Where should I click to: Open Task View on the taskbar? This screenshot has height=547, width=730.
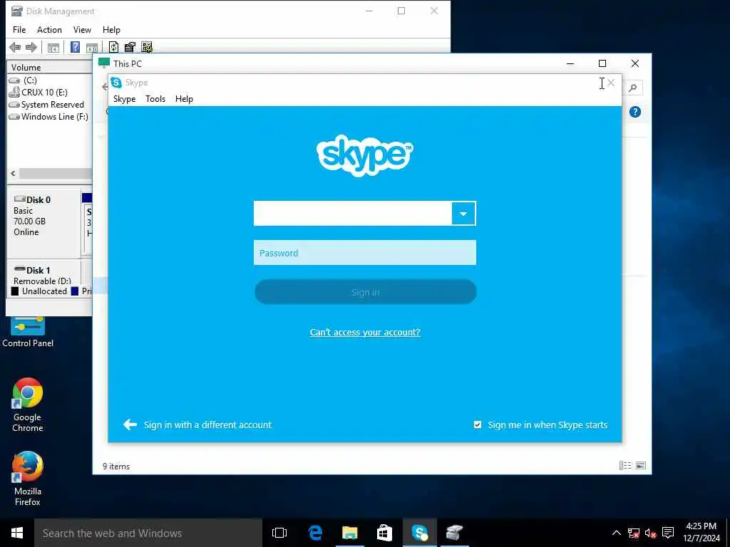pyautogui.click(x=279, y=533)
